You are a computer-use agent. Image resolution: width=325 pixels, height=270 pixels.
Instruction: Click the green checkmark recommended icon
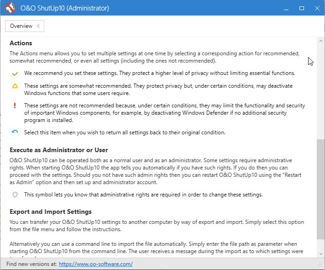[15, 74]
